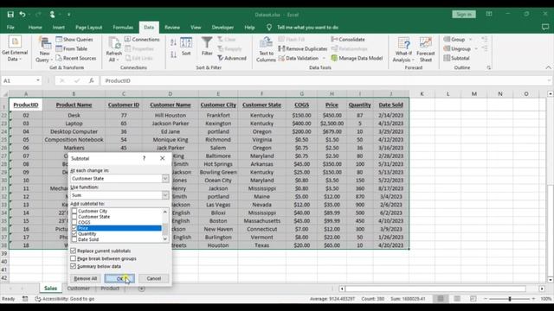Switch to the Review tab
The image size is (554, 311).
pyautogui.click(x=172, y=27)
